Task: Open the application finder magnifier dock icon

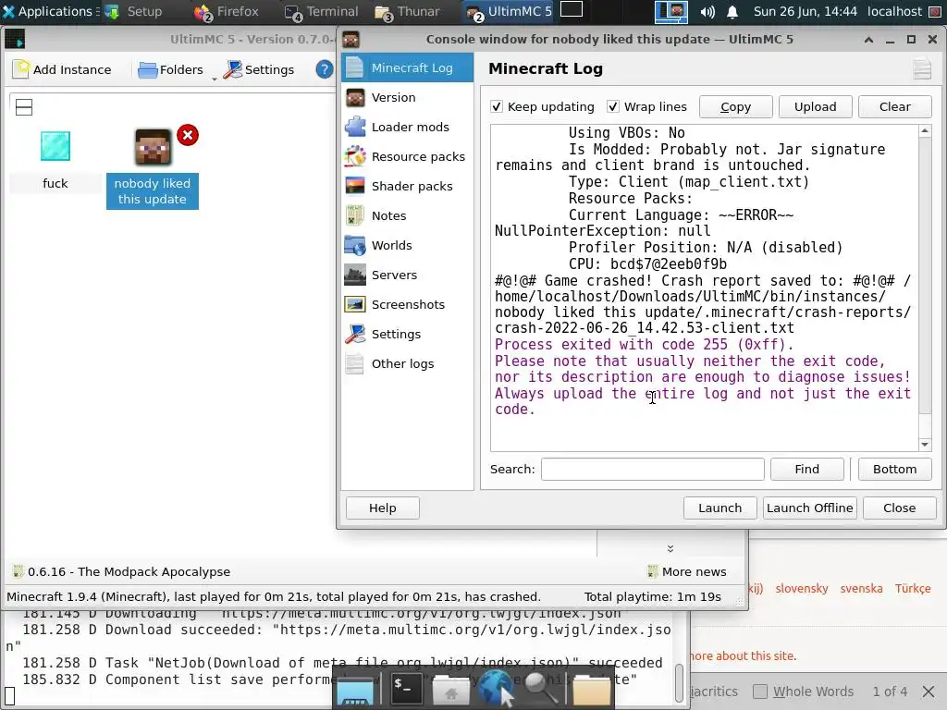Action: coord(540,688)
